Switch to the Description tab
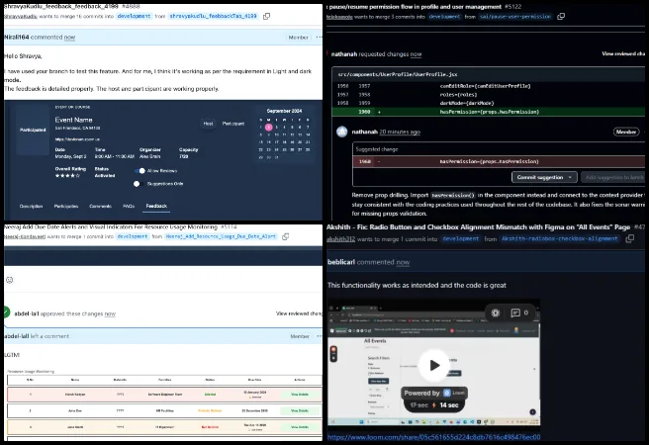 (x=31, y=206)
